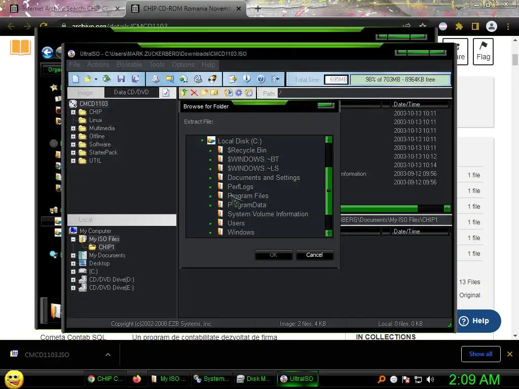Expand the Offline folder node
519x389 pixels.
(73, 136)
